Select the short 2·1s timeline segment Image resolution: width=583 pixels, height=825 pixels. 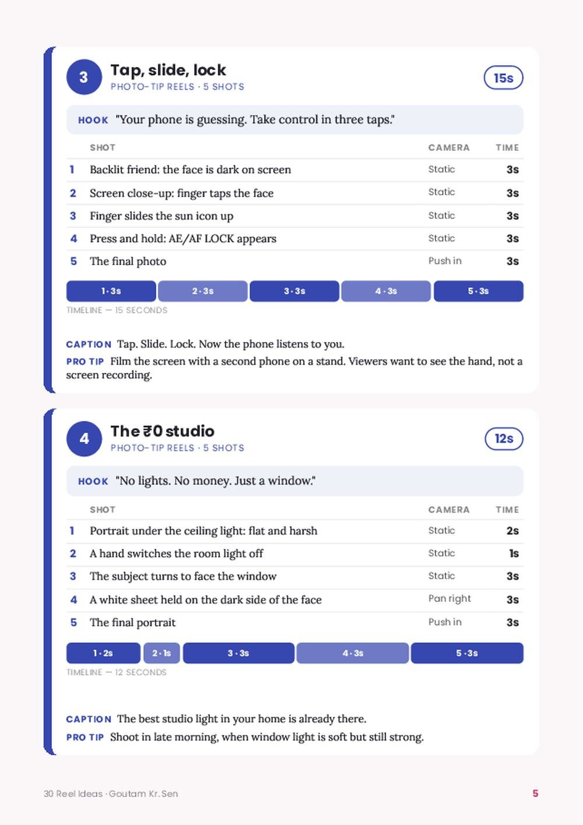point(161,653)
